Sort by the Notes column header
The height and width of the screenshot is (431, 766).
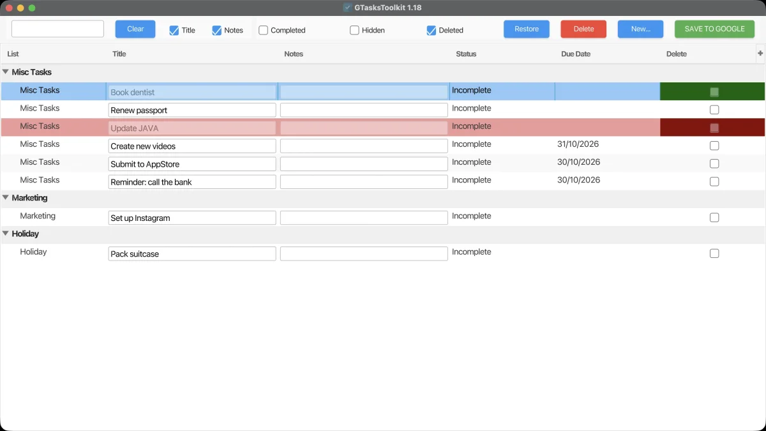coord(365,54)
